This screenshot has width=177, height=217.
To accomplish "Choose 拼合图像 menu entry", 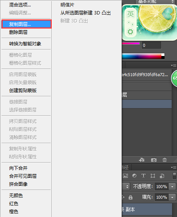I will pos(18,184).
